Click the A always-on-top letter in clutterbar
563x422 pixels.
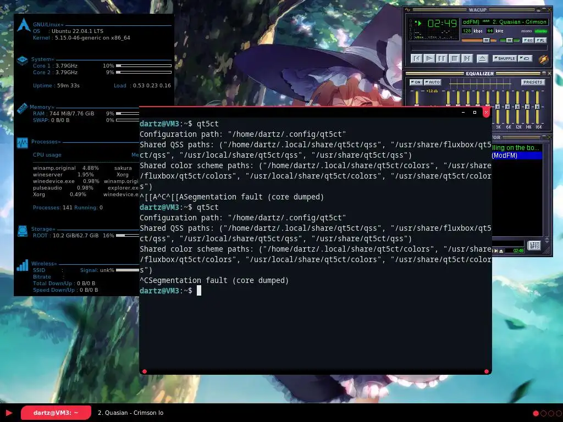click(x=411, y=25)
